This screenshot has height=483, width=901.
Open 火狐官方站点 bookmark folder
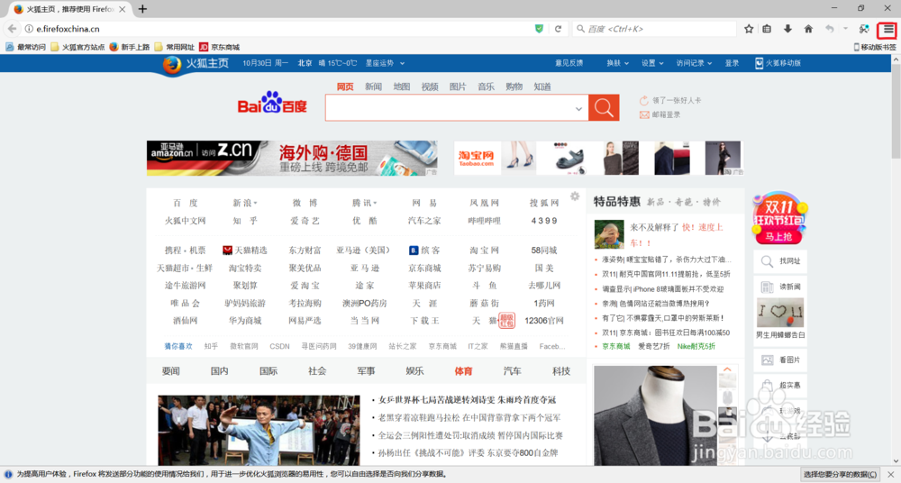[77, 47]
